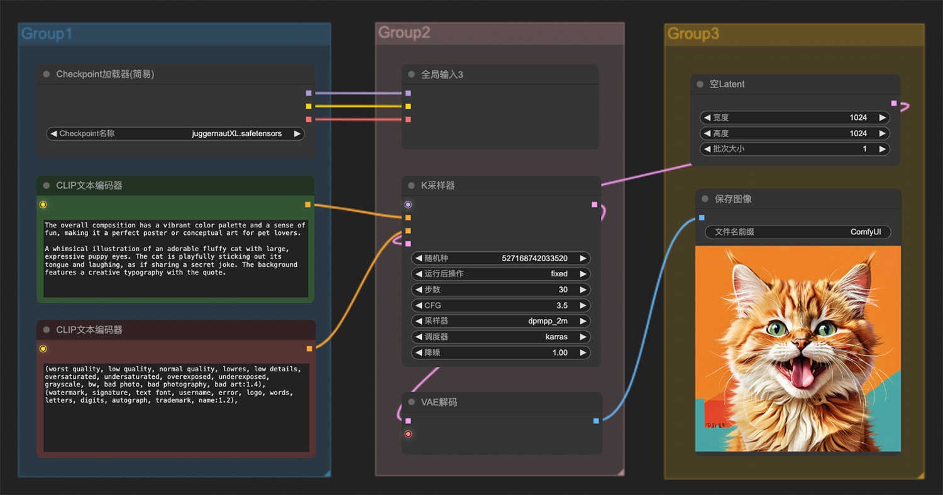Collapse the VAE解码 node via its dot
The width and height of the screenshot is (943, 495).
coord(412,402)
